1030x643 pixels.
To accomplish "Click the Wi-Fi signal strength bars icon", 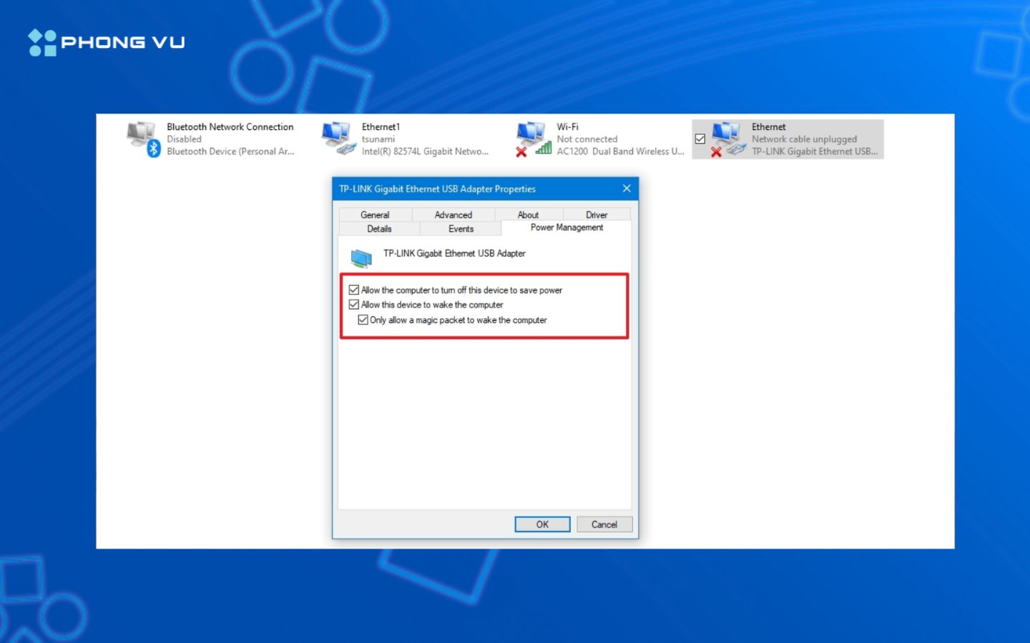I will click(x=544, y=148).
